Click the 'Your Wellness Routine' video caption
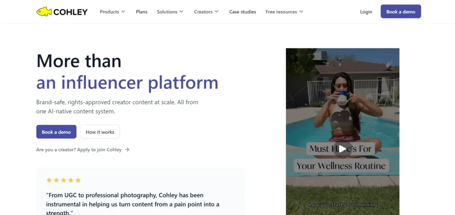455x215 pixels. click(x=341, y=166)
